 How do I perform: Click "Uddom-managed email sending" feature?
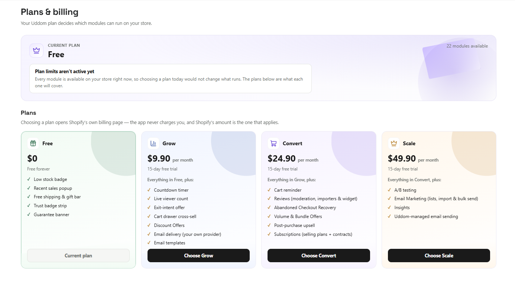(426, 217)
